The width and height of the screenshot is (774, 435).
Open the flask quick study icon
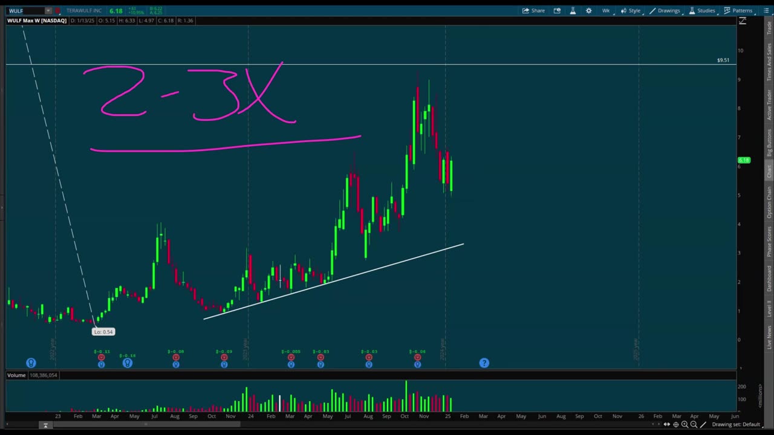coord(573,10)
